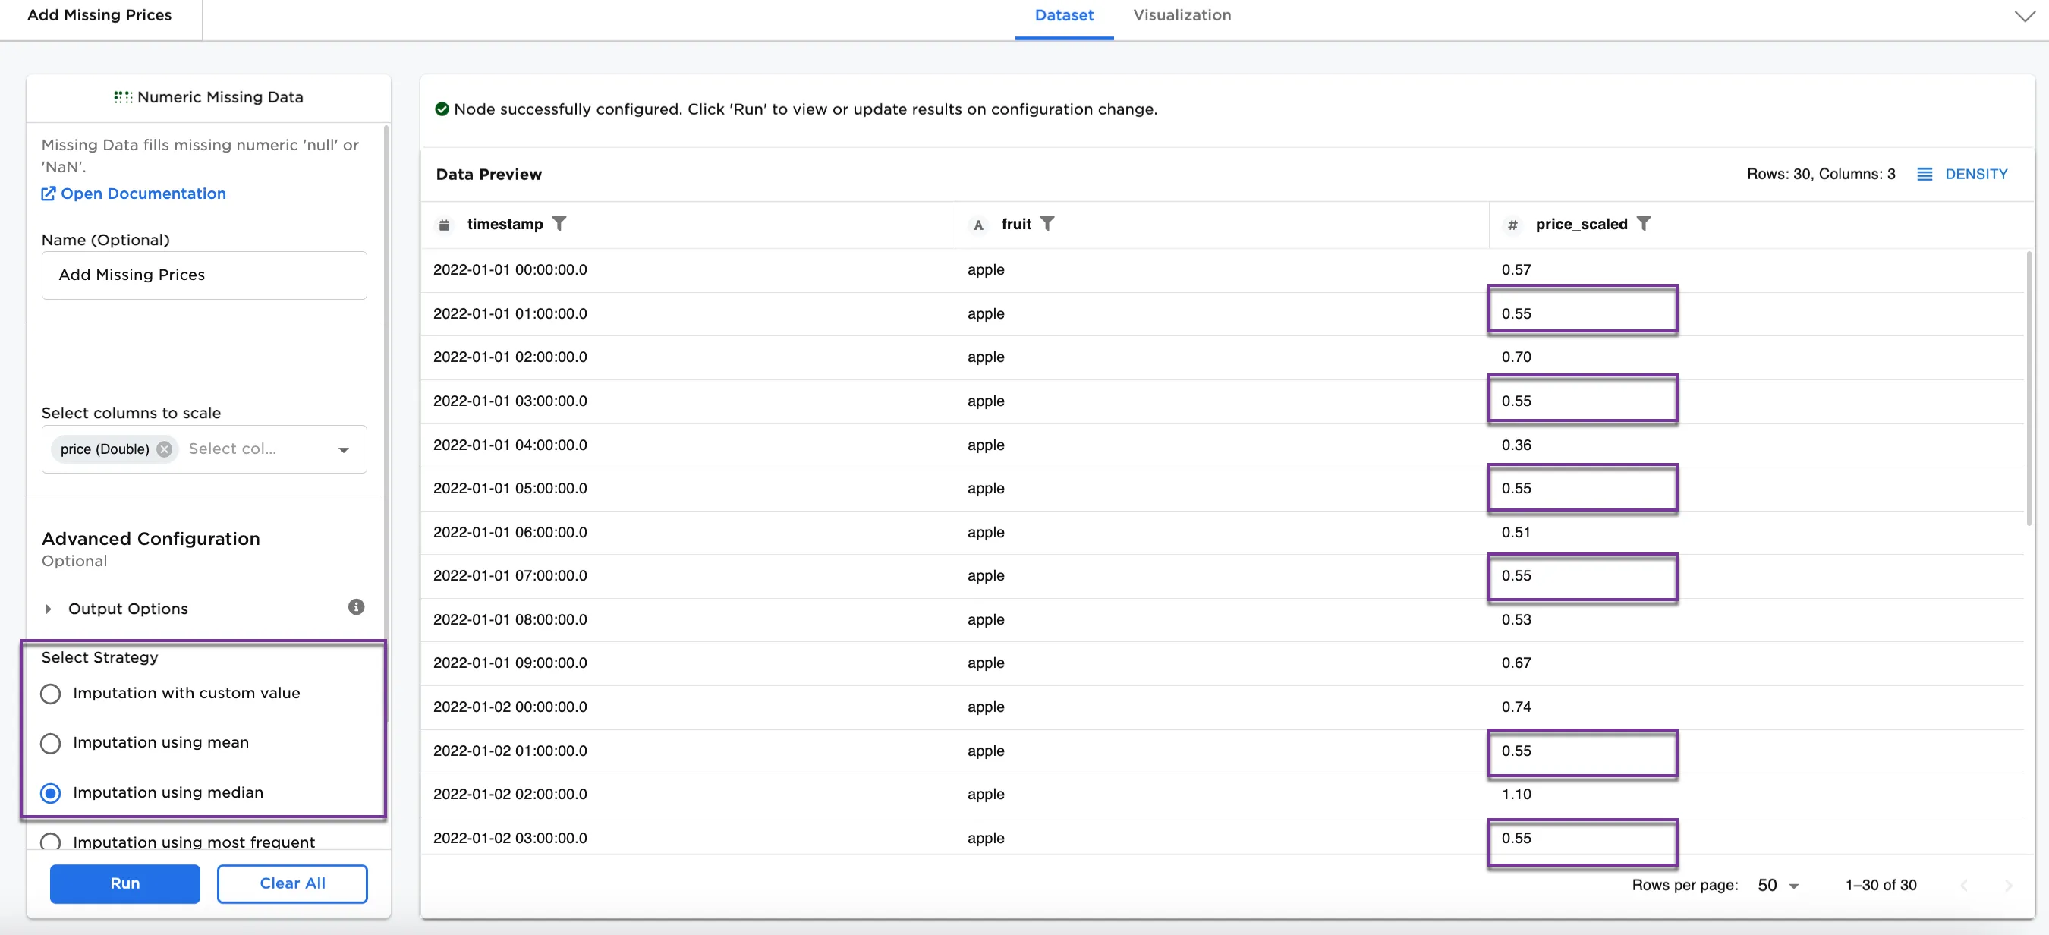Remove the price (Double) column chip
2049x935 pixels.
point(164,449)
